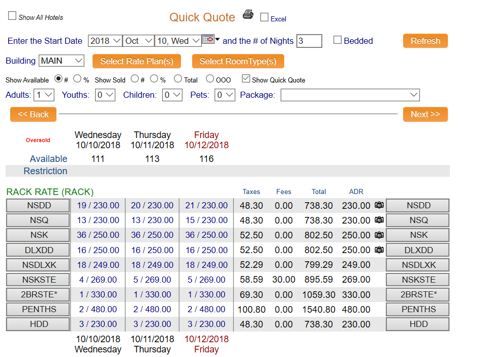Select the PENTHS room type on left
Viewport: 486px width, 357px height.
click(x=38, y=309)
